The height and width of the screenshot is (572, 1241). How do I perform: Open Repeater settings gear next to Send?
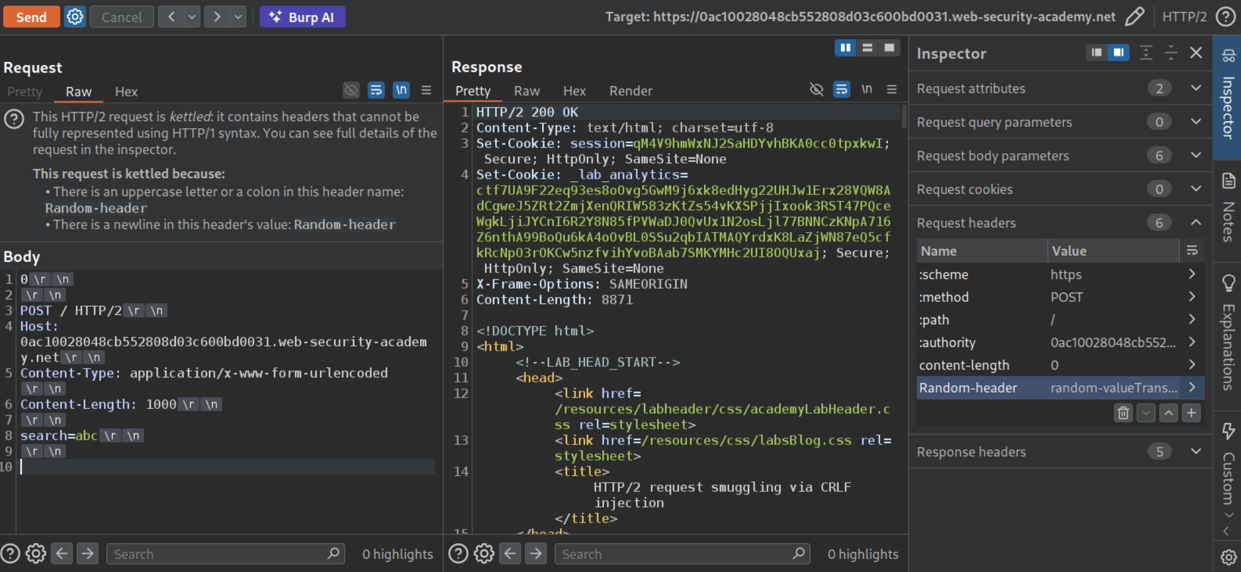click(75, 17)
